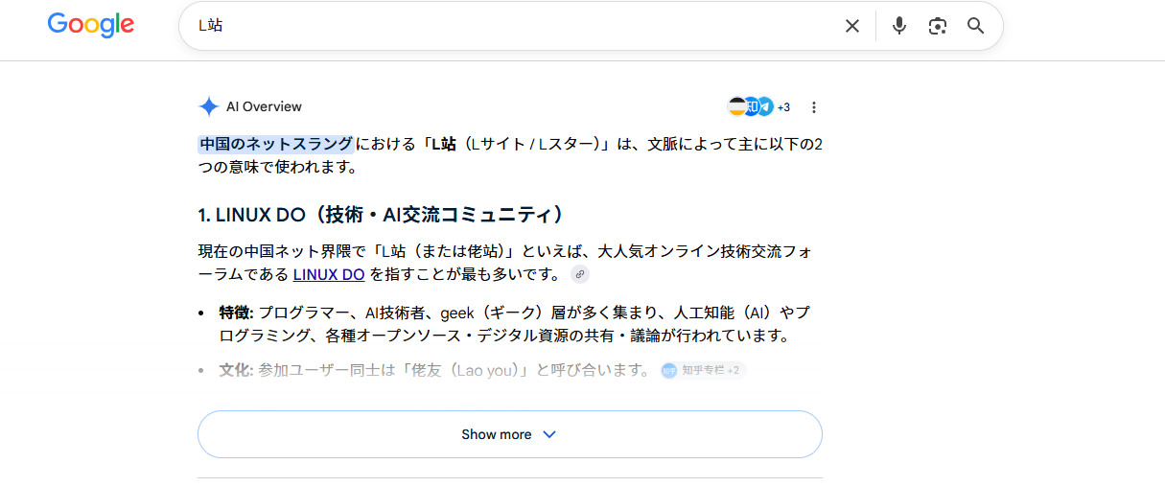Click the highlighted 中国のネットスラング text

point(276,145)
